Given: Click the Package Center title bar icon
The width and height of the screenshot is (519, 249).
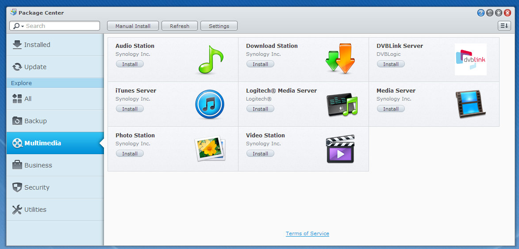Looking at the screenshot, I should coord(14,12).
